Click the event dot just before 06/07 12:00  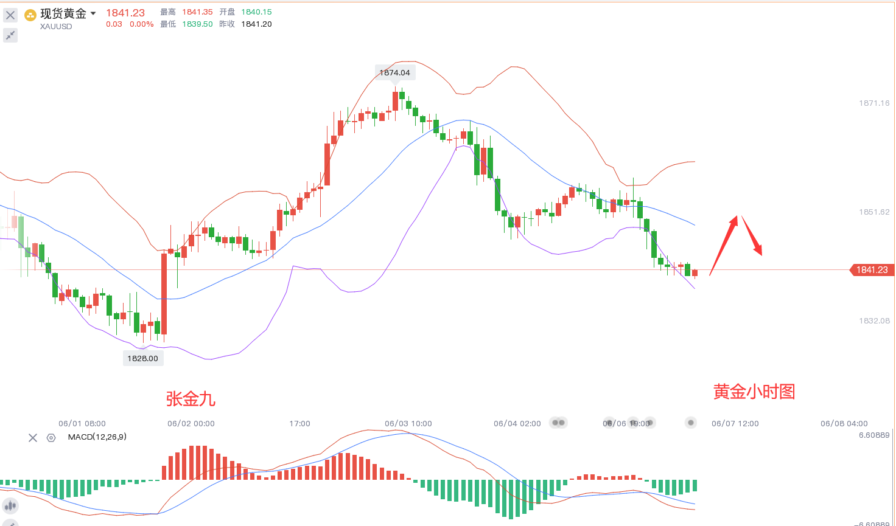coord(690,423)
